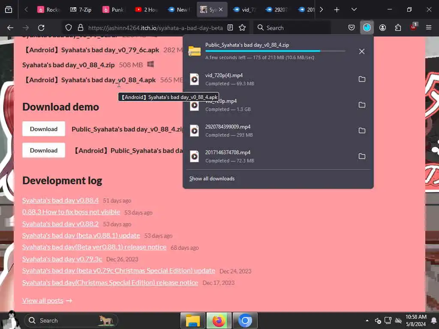
Task: Show vid_720p(4).mp4 in folder
Action: point(362,79)
